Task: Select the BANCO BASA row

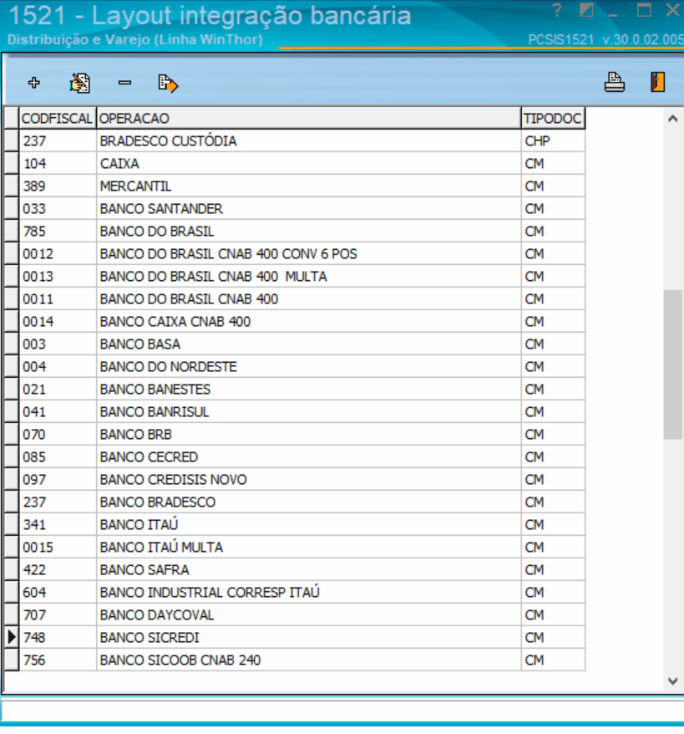Action: click(295, 344)
